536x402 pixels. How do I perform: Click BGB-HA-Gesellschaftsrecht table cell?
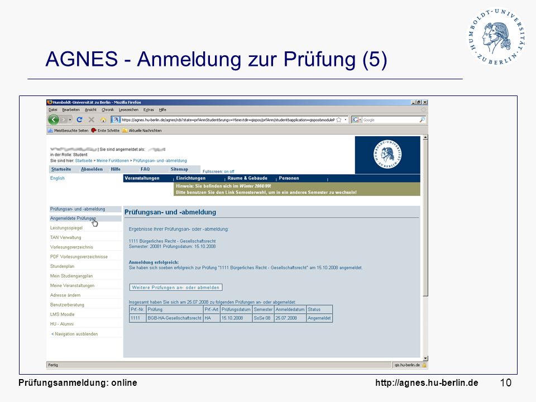click(x=174, y=318)
